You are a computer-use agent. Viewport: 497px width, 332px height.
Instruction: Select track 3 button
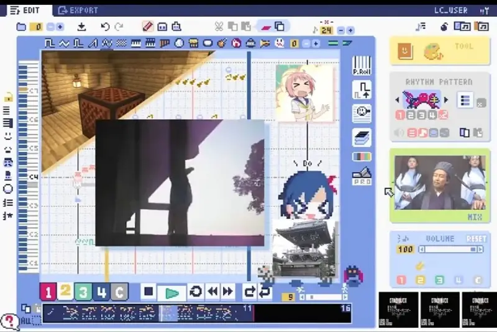coord(83,292)
